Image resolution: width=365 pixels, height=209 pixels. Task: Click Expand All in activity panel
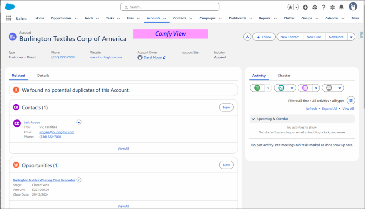click(x=329, y=109)
